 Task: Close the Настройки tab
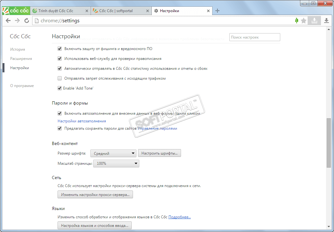208,11
